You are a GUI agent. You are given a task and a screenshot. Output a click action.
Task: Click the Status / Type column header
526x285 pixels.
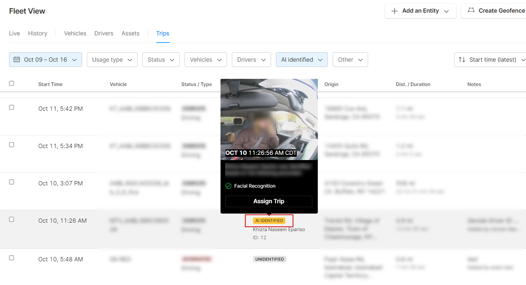(196, 84)
